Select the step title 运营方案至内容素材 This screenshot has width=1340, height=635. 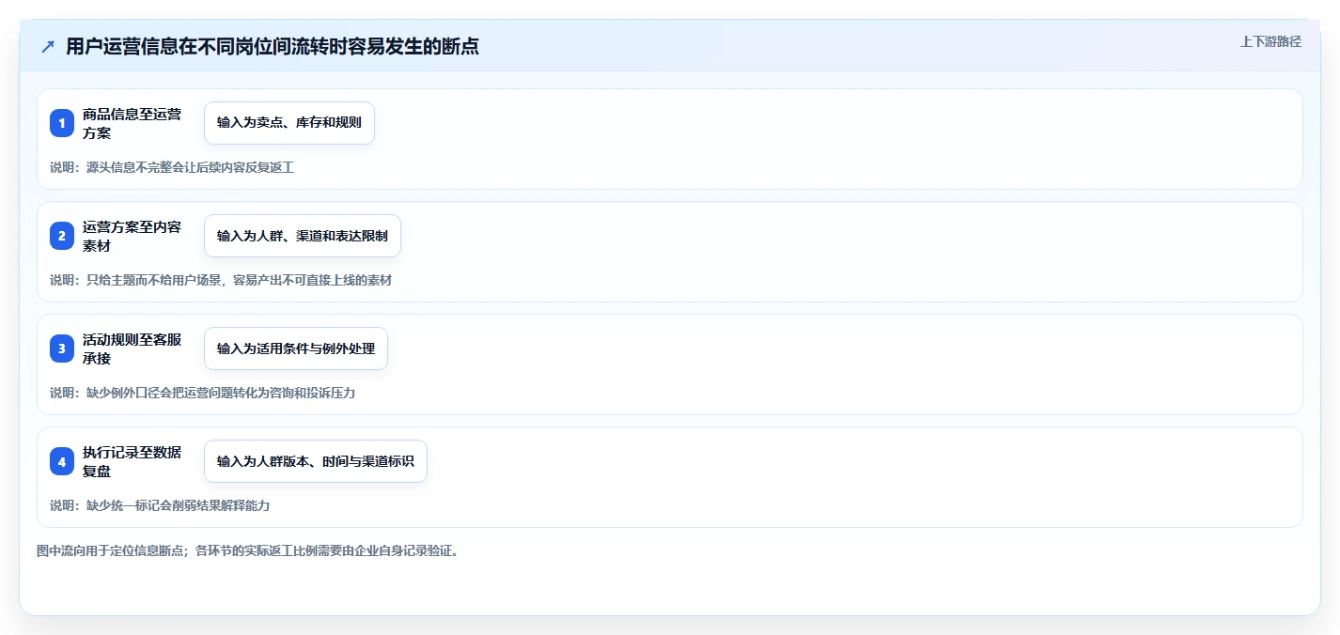point(132,236)
